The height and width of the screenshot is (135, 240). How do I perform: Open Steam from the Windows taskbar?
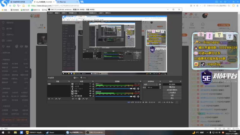(x=50, y=133)
